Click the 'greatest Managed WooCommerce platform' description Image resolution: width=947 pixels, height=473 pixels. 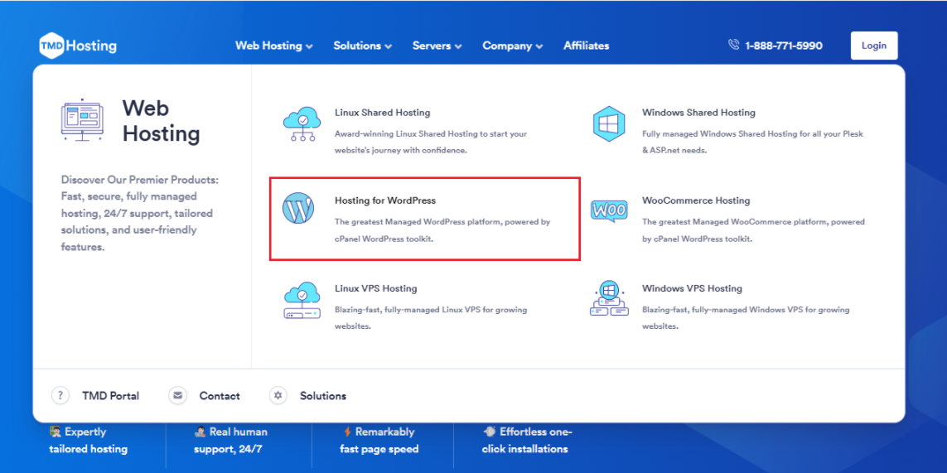(753, 230)
